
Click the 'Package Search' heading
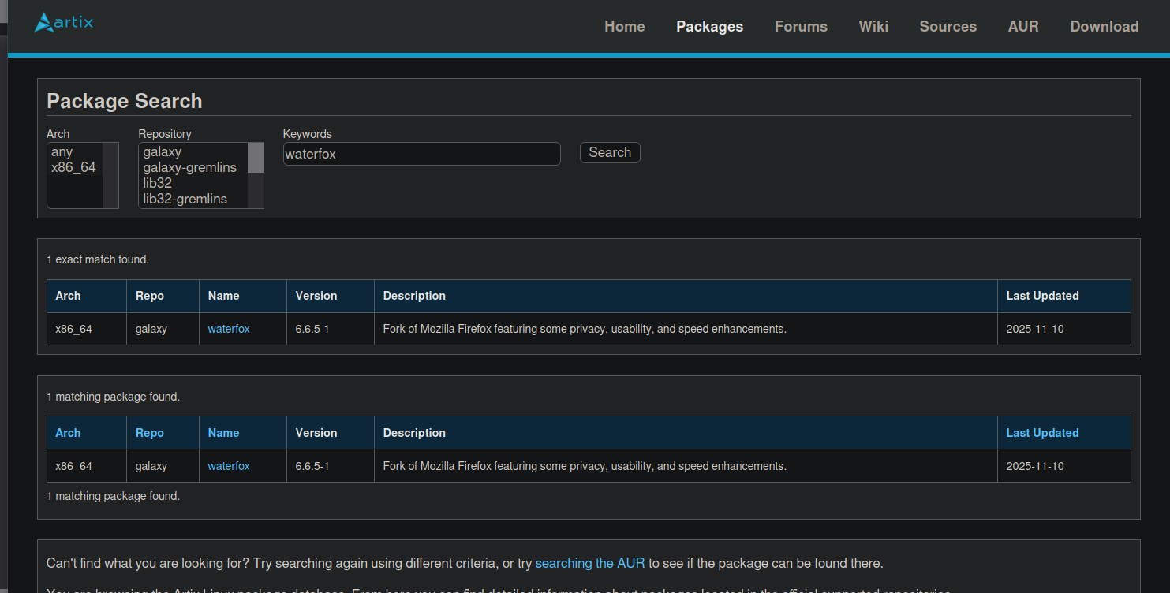coord(125,101)
